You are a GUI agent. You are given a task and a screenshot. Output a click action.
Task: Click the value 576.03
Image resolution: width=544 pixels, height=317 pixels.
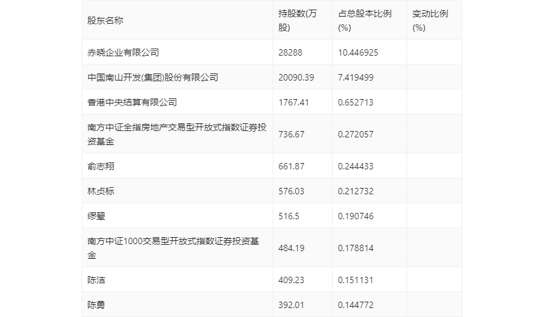point(291,191)
